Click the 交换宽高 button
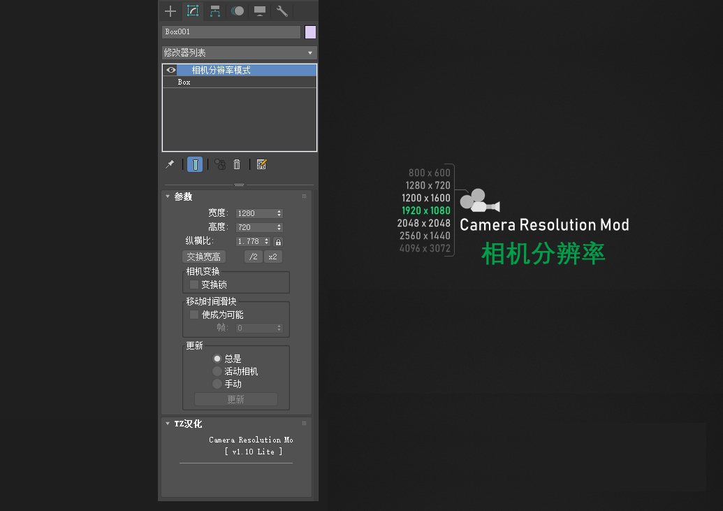Viewport: 723px width, 511px height. pyautogui.click(x=203, y=257)
